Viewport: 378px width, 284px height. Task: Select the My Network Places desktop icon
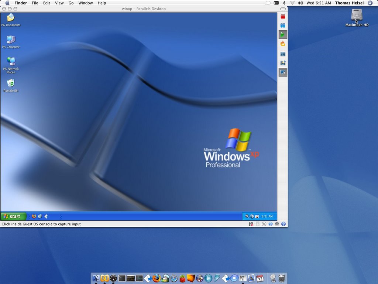pos(11,65)
